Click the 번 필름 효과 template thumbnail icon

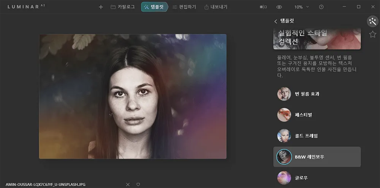284,94
